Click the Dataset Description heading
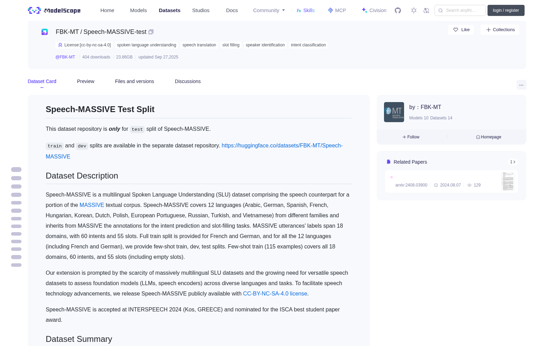The width and height of the screenshot is (554, 346). coord(82,176)
